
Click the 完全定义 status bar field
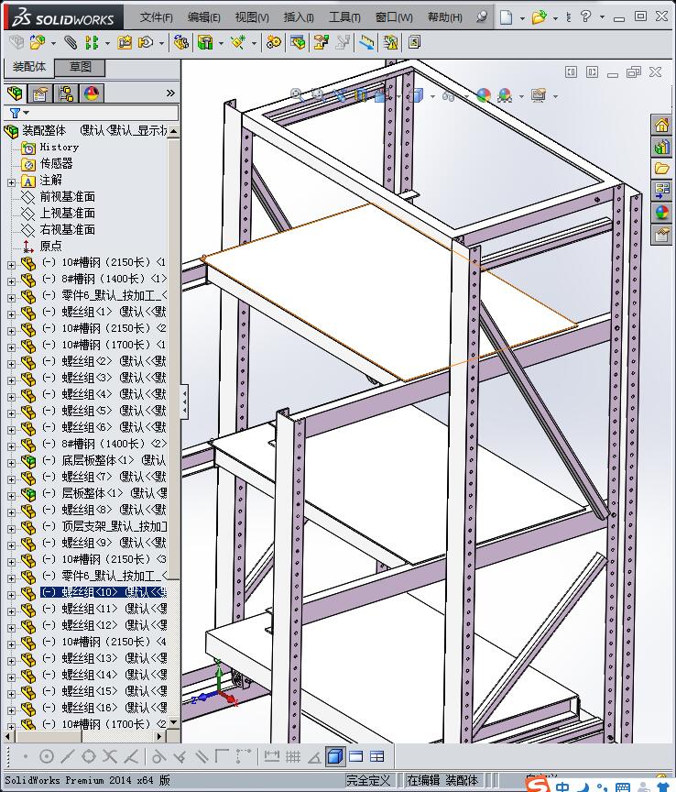(369, 780)
